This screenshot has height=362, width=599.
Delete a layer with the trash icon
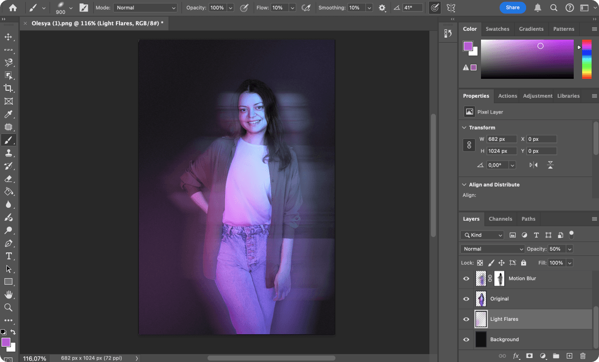coord(583,356)
